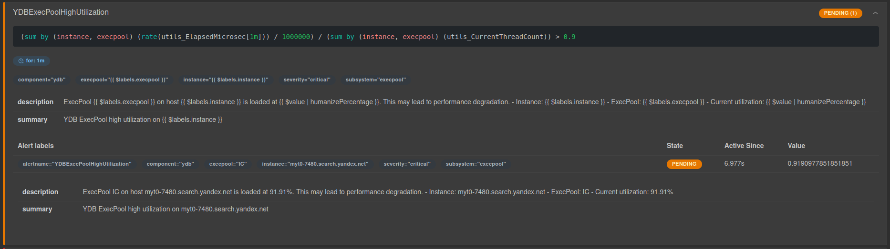Screen dimensions: 890x249
Task: Click the instance="myt0-7480.search.yandex.net" alert label
Action: click(x=315, y=164)
